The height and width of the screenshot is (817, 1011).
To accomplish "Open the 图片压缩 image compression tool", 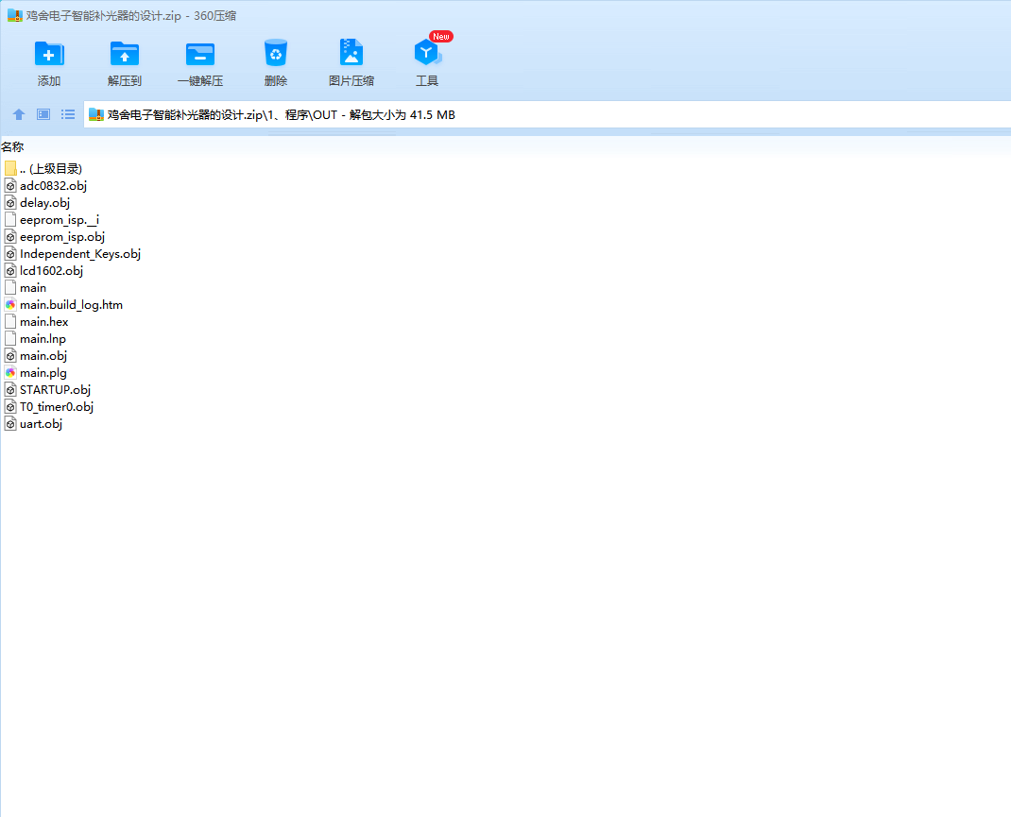I will coord(351,53).
